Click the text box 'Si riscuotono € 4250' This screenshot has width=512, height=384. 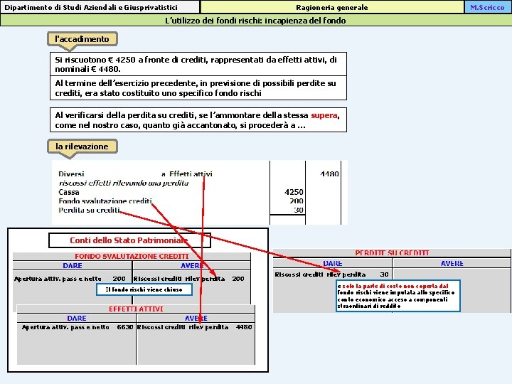click(x=198, y=64)
